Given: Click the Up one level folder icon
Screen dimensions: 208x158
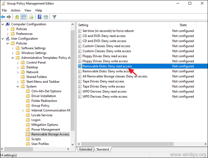Looking at the screenshot, I should [x=17, y=17].
